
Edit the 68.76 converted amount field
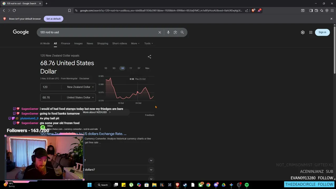(x=51, y=97)
